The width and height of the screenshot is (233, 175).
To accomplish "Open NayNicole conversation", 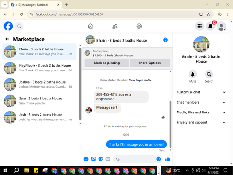I will click(x=39, y=68).
